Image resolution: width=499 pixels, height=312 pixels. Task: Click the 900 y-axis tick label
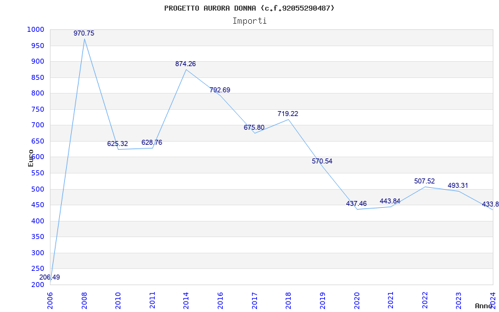point(37,61)
